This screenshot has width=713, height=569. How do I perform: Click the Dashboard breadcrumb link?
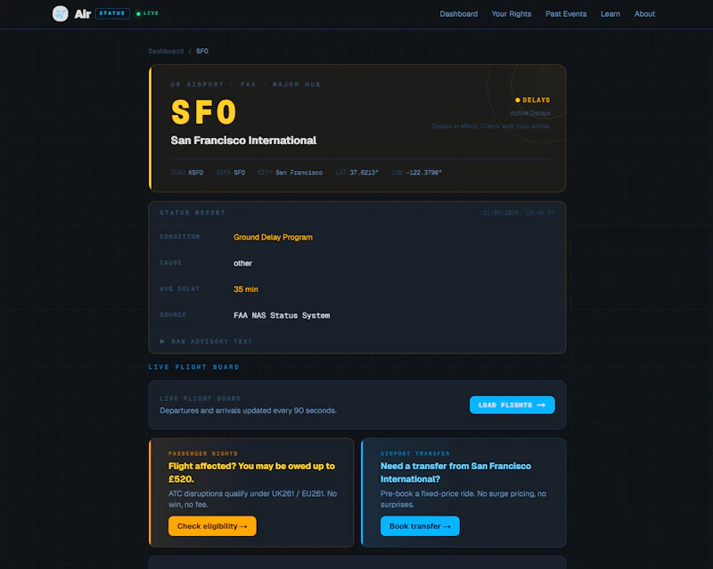(x=166, y=51)
